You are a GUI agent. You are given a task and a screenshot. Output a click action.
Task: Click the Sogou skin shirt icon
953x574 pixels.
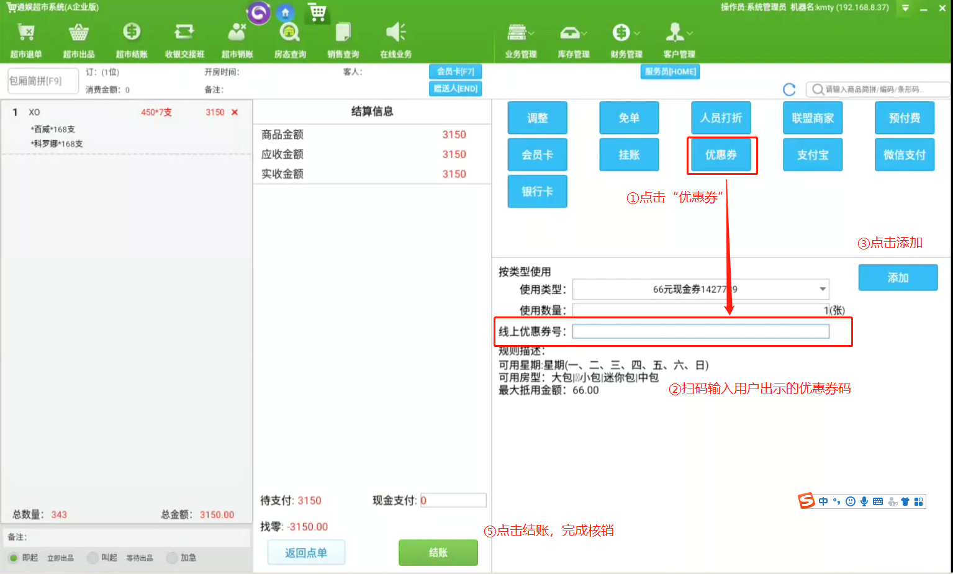click(x=905, y=501)
